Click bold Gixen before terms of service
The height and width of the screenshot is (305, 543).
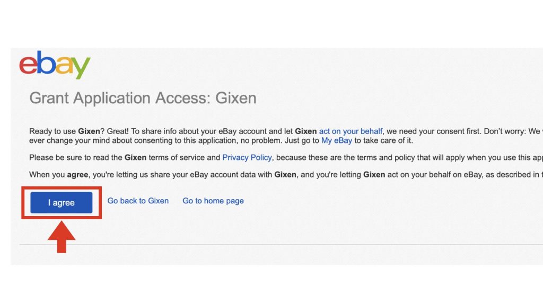[x=135, y=158]
